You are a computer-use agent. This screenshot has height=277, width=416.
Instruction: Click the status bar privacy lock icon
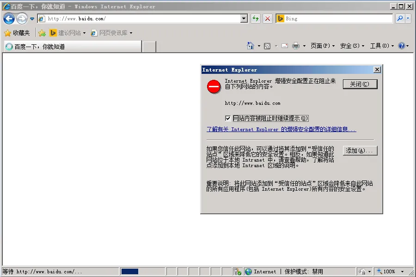(362, 271)
